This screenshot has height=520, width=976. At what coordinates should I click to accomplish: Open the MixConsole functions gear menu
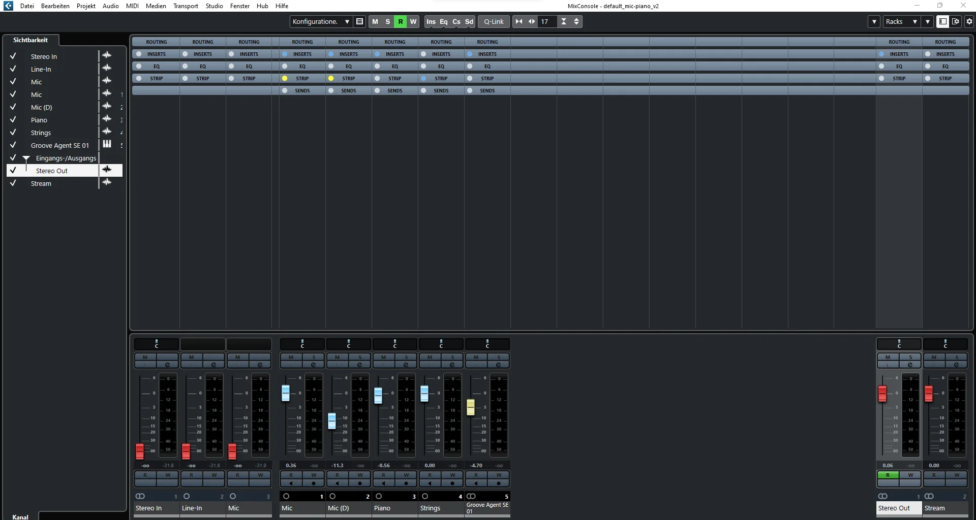point(969,21)
